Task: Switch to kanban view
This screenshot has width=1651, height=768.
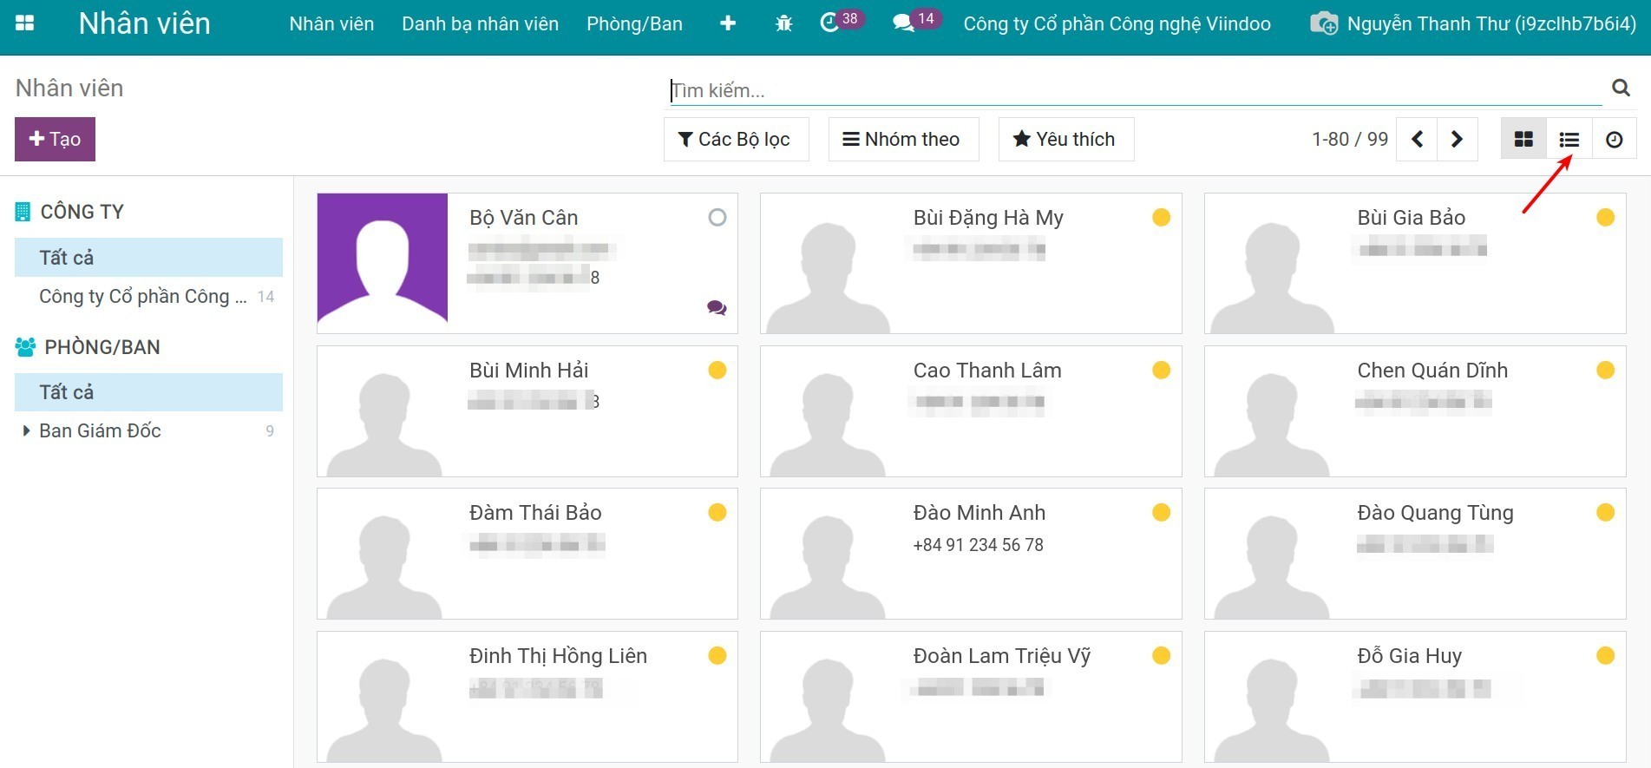Action: pyautogui.click(x=1523, y=139)
